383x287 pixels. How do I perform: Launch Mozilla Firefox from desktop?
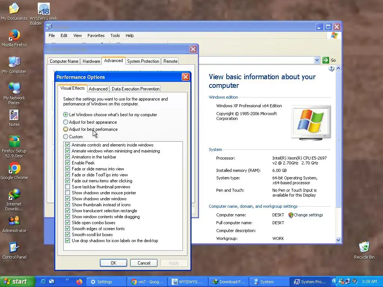click(14, 38)
